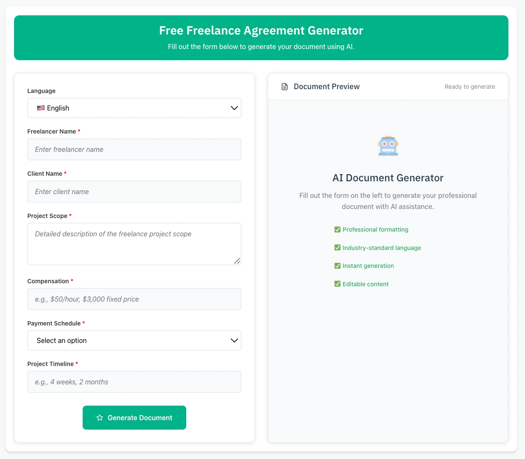Click the US flag icon in the language selector

[41, 108]
